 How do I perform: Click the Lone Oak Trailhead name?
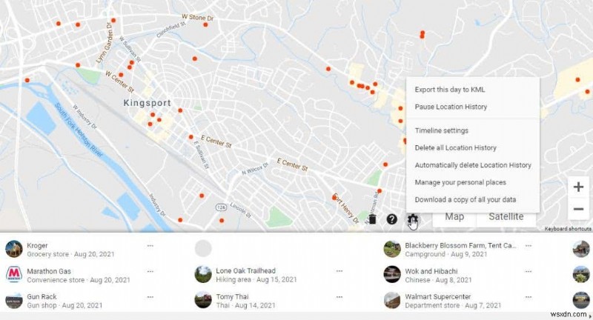point(245,271)
